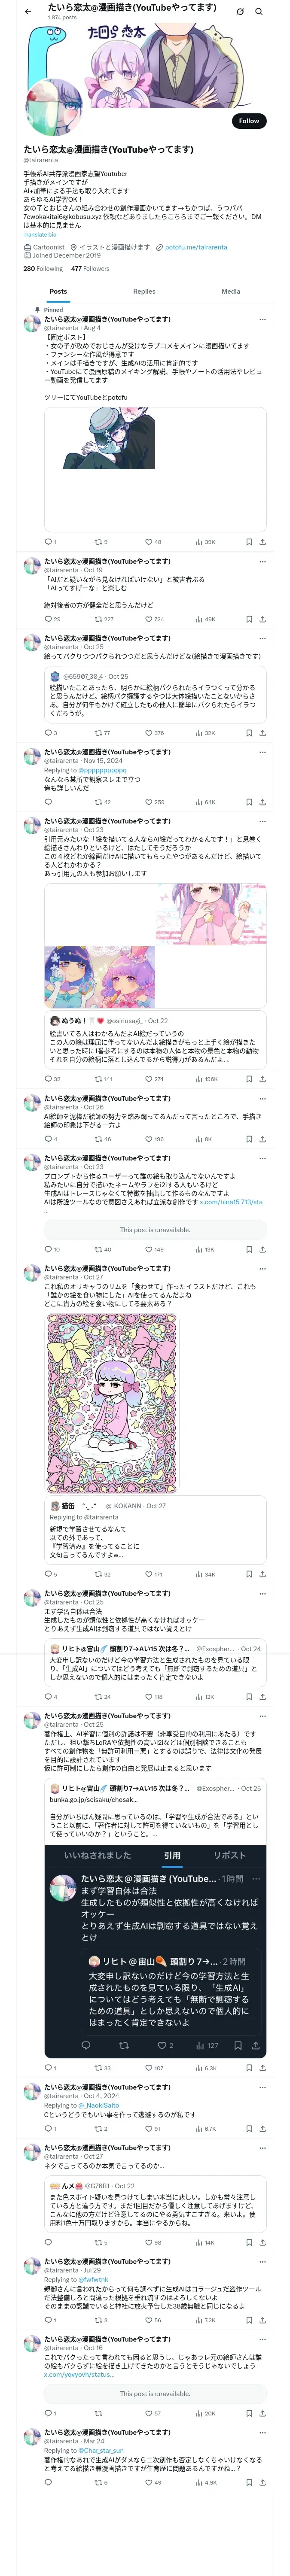290x2576 pixels.
Task: Open more options on the pinned post
Action: (x=262, y=319)
